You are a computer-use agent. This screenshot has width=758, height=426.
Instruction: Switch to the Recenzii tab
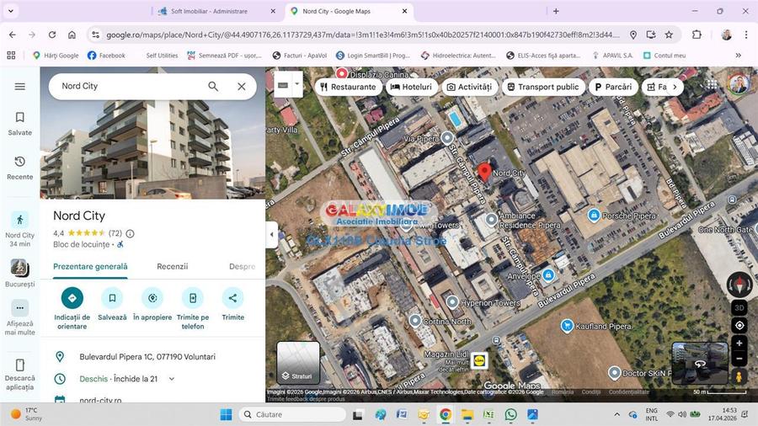coord(172,267)
